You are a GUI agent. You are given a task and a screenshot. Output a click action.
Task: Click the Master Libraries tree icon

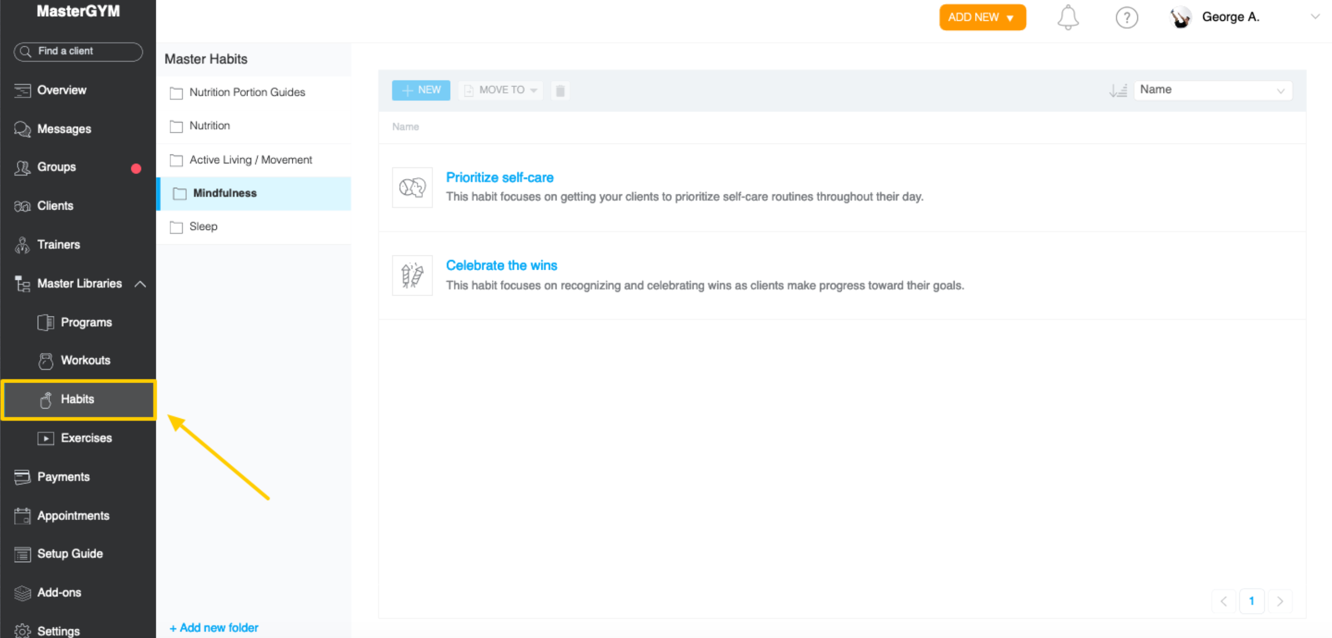click(x=22, y=283)
